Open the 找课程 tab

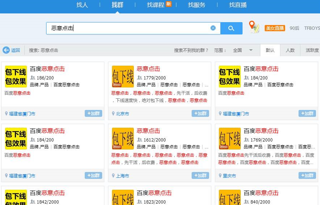(156, 5)
